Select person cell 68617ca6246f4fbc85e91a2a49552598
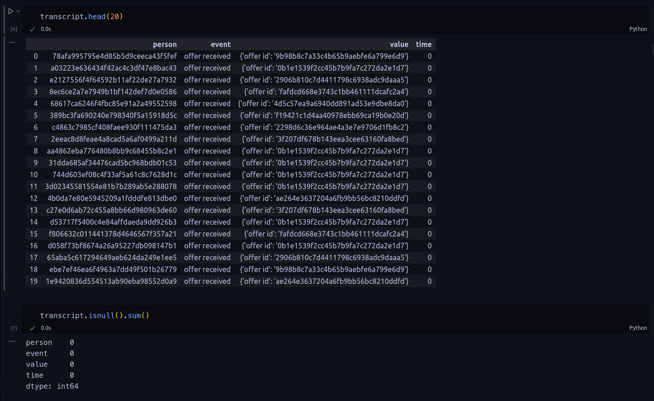The width and height of the screenshot is (654, 401). coord(113,103)
